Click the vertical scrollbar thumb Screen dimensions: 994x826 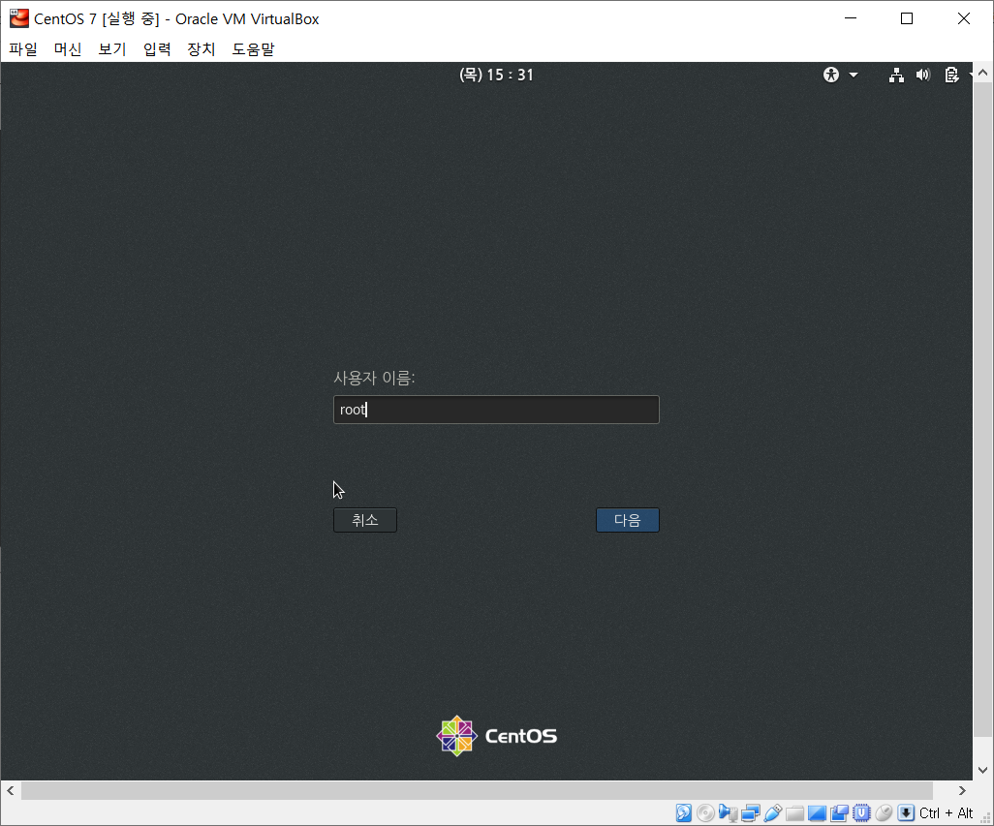(x=982, y=410)
